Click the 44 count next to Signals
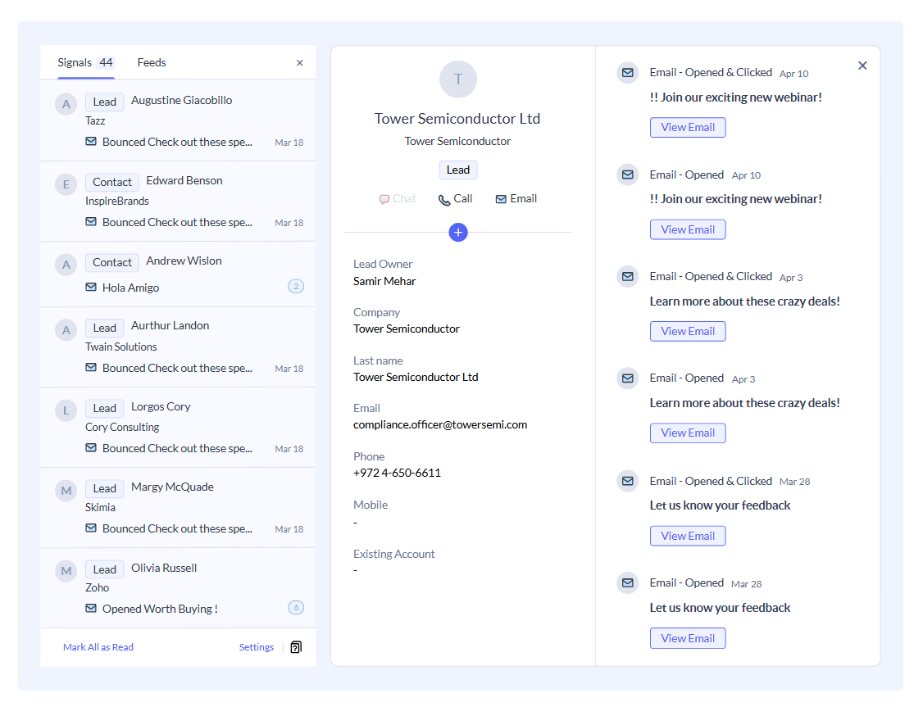The width and height of the screenshot is (923, 707). [x=106, y=62]
